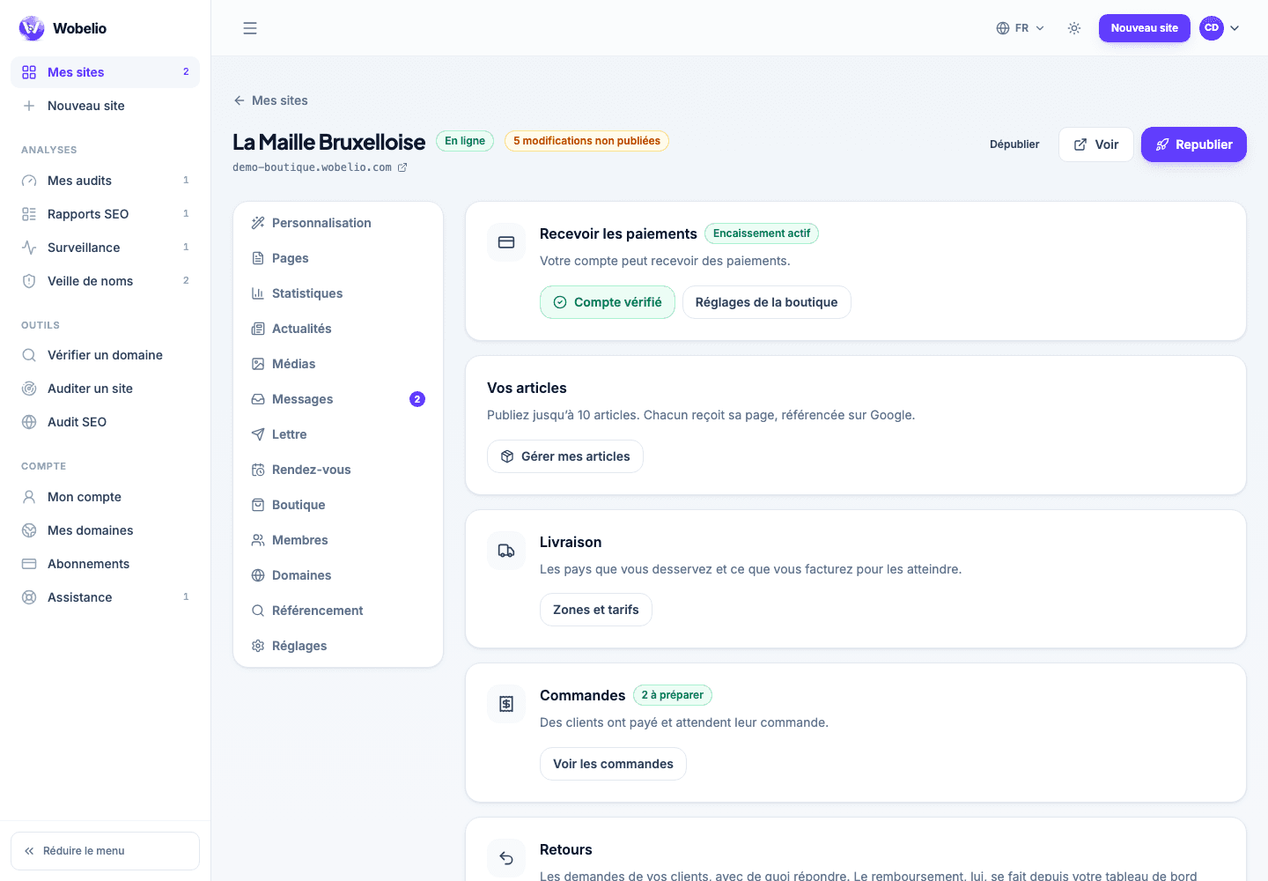Click the Commandes receipt icon
The height and width of the screenshot is (881, 1268).
[506, 704]
